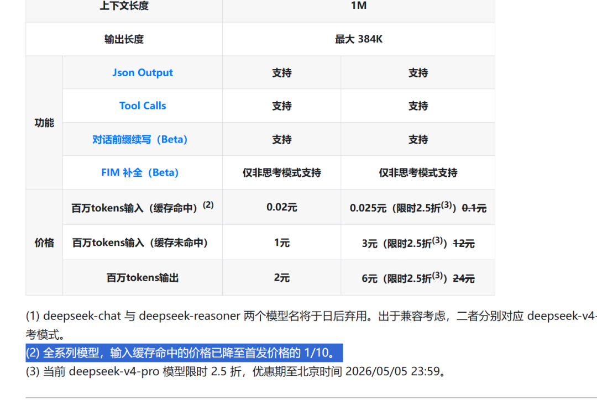Click the 上下文长度 row header
The height and width of the screenshot is (400, 597).
pos(124,6)
